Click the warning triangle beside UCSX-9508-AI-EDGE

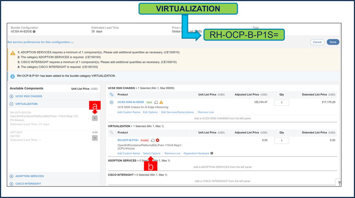click(x=161, y=102)
